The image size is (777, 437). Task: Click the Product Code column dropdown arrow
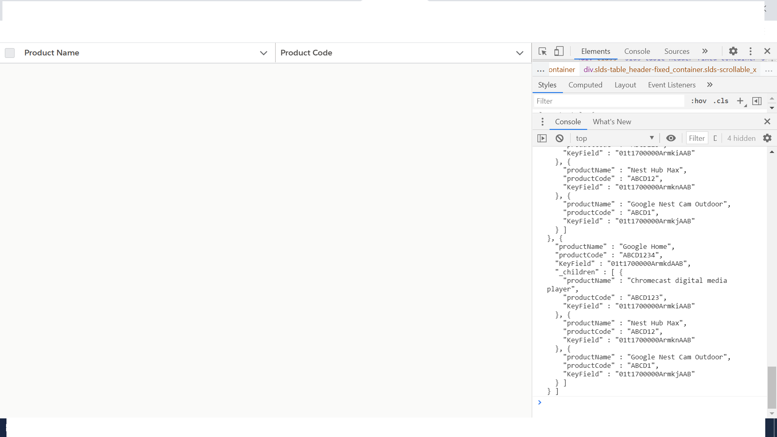point(520,53)
